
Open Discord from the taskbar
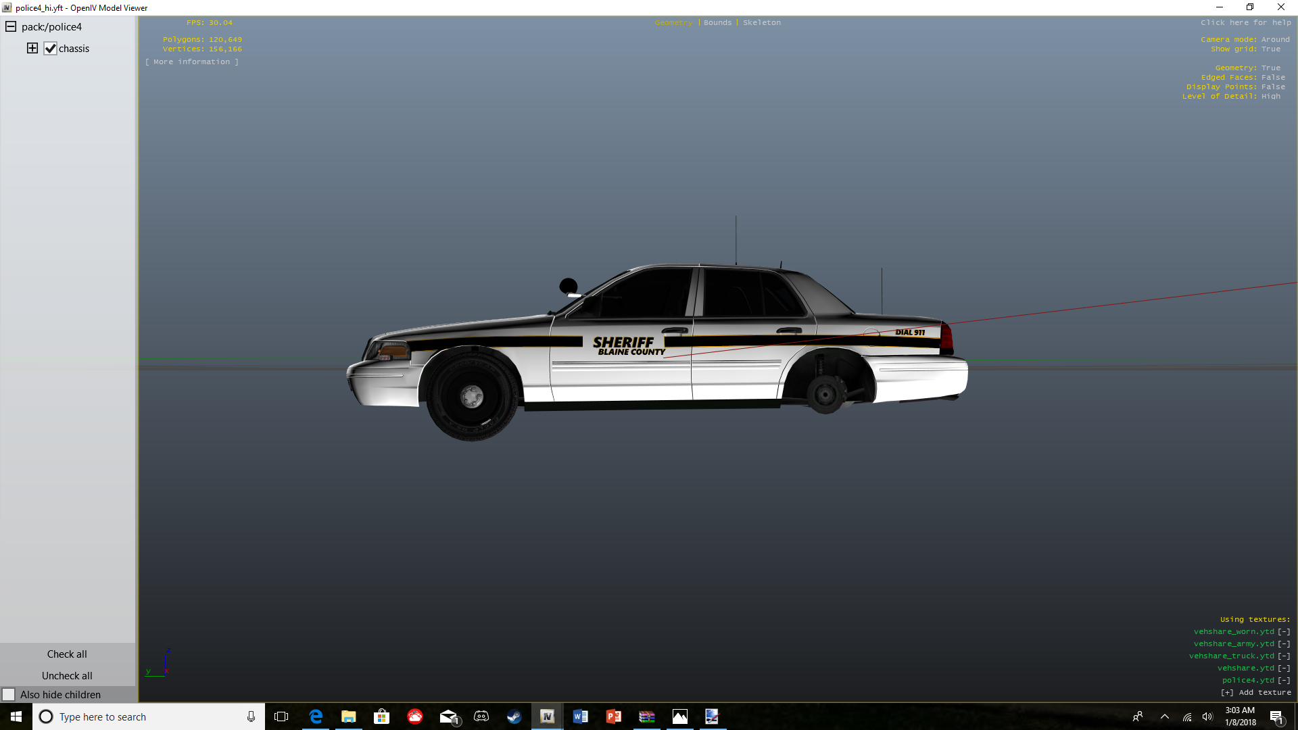481,716
